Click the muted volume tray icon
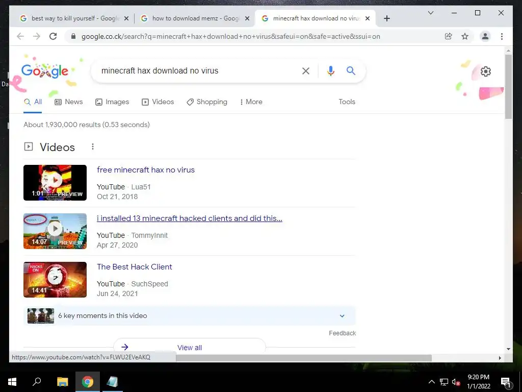522x392 pixels. 456,382
